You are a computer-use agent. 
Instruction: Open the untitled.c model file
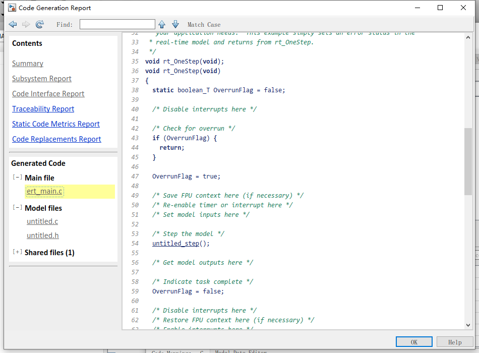tap(42, 221)
